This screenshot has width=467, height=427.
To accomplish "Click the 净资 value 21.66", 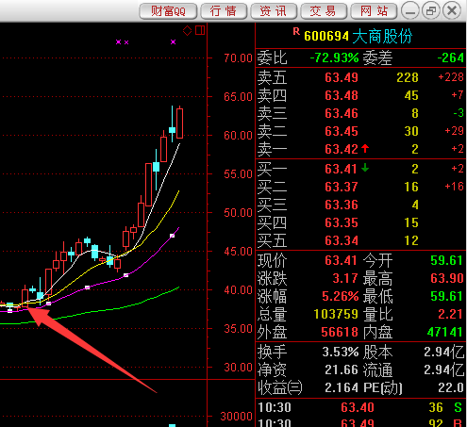I will (342, 370).
